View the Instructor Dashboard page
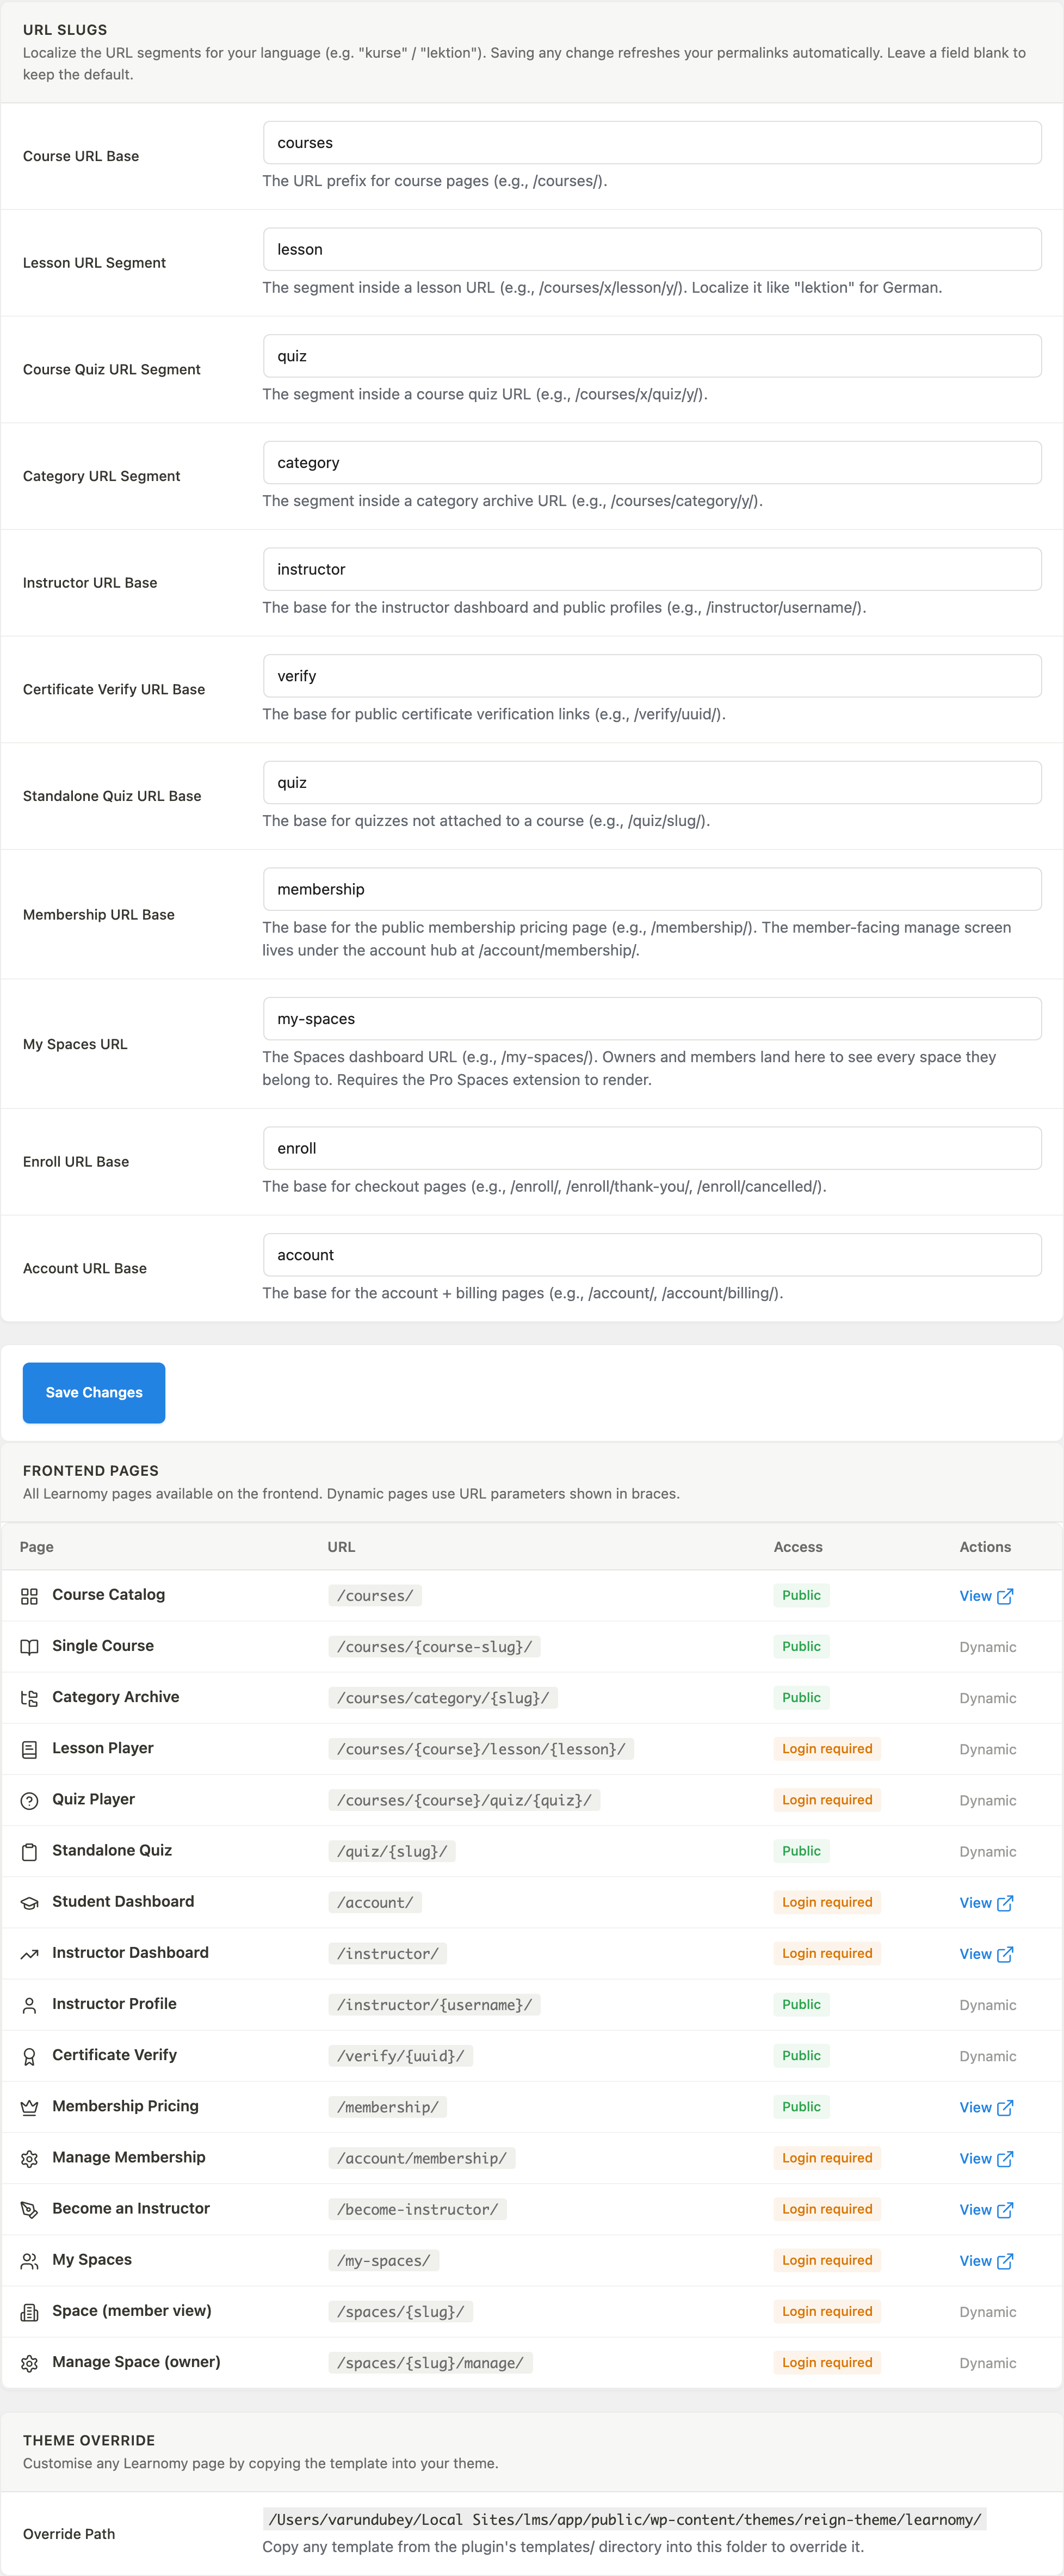This screenshot has width=1064, height=2576. click(x=986, y=1954)
